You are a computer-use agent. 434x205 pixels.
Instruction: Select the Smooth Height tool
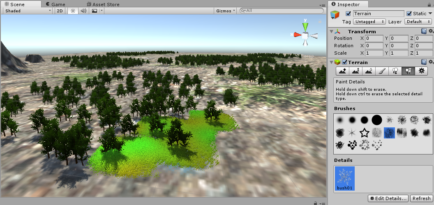point(369,71)
